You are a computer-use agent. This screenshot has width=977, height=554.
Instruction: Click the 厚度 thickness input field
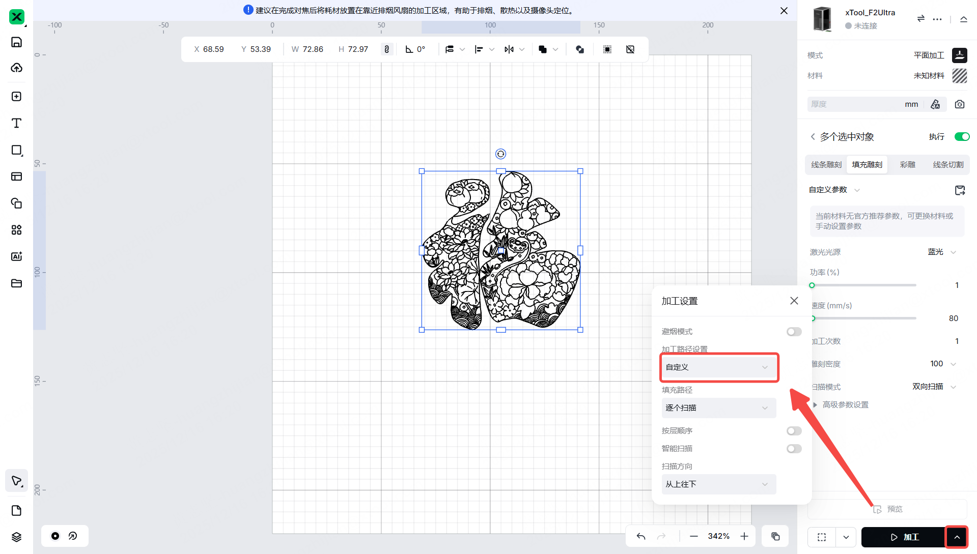click(x=855, y=104)
